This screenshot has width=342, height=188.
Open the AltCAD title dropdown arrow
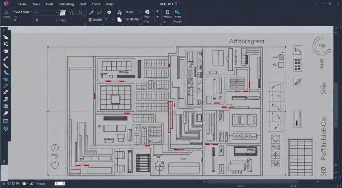(x=180, y=4)
